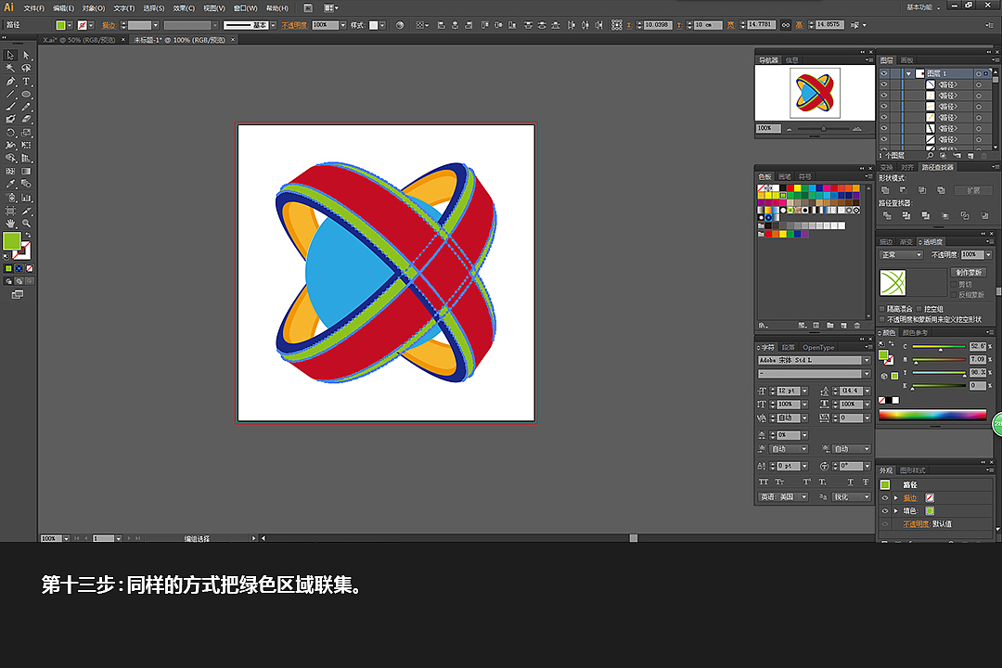
Task: Open the 效果(C) menu
Action: pos(184,8)
